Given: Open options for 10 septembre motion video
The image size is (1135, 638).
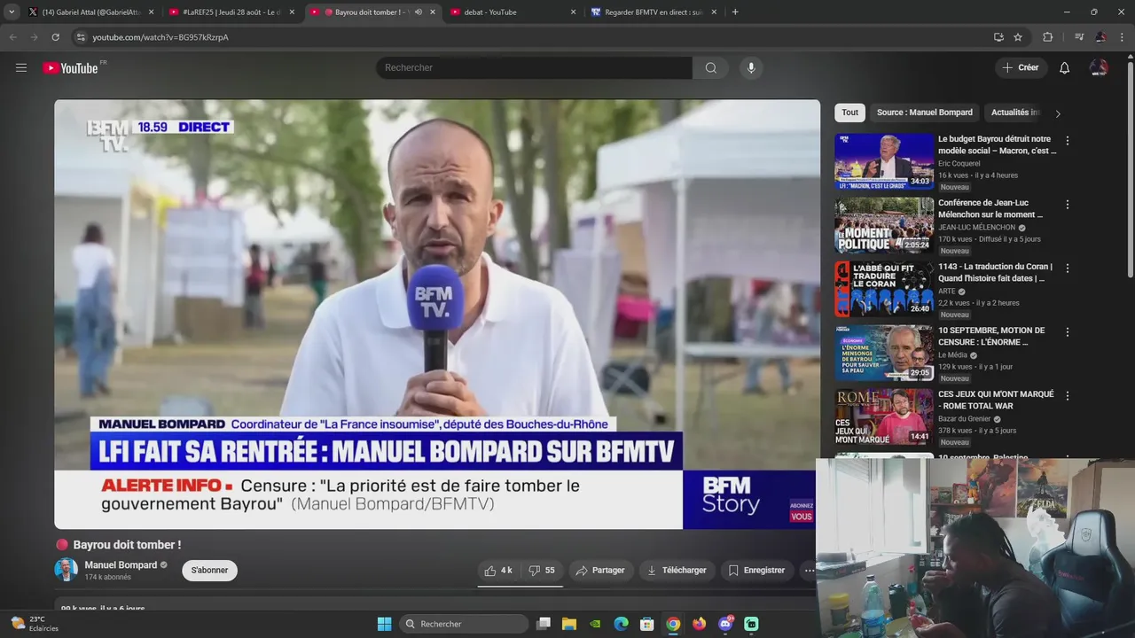Looking at the screenshot, I should point(1068,332).
